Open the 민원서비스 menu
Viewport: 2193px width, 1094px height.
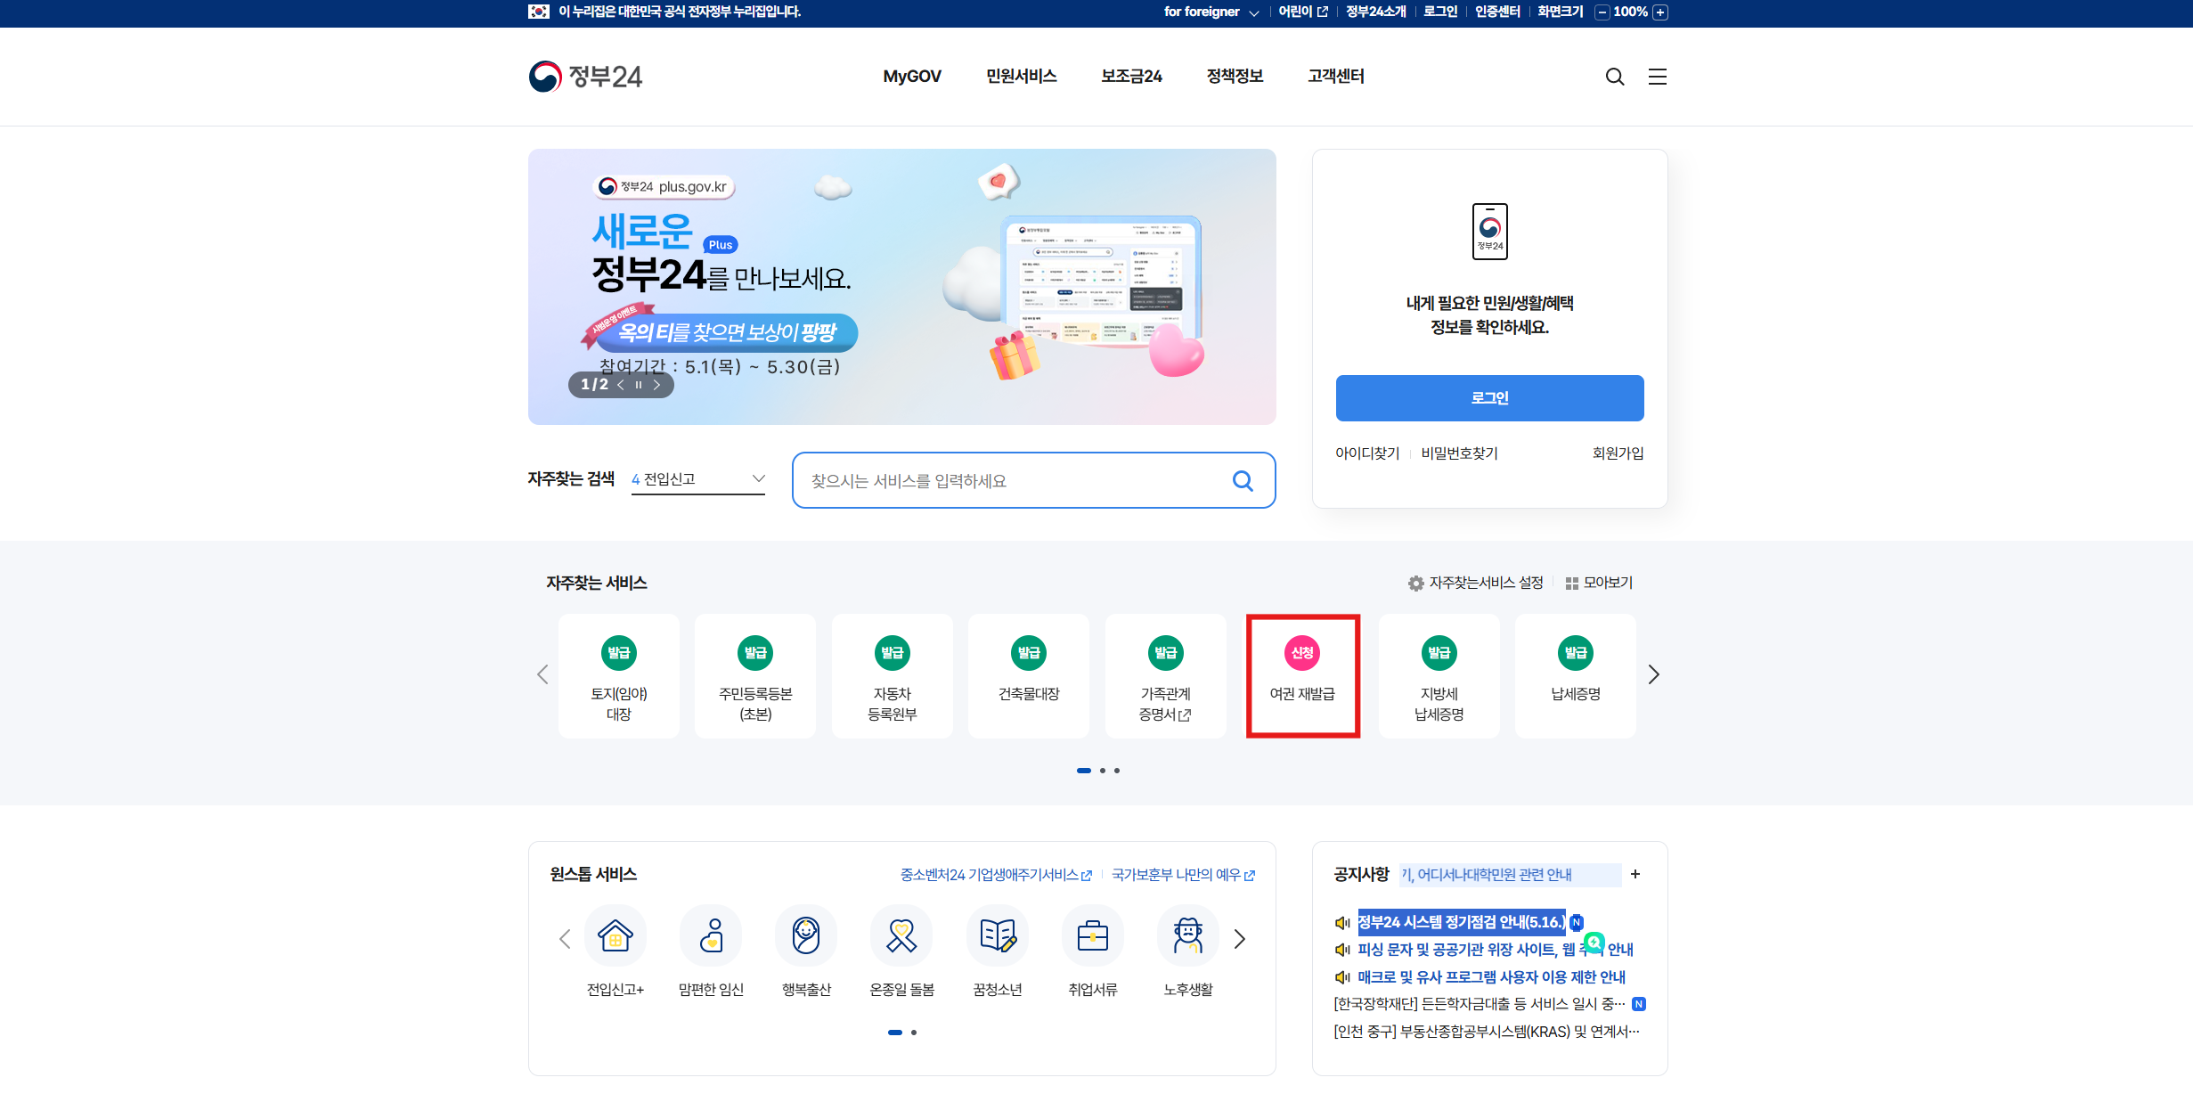coord(1021,77)
